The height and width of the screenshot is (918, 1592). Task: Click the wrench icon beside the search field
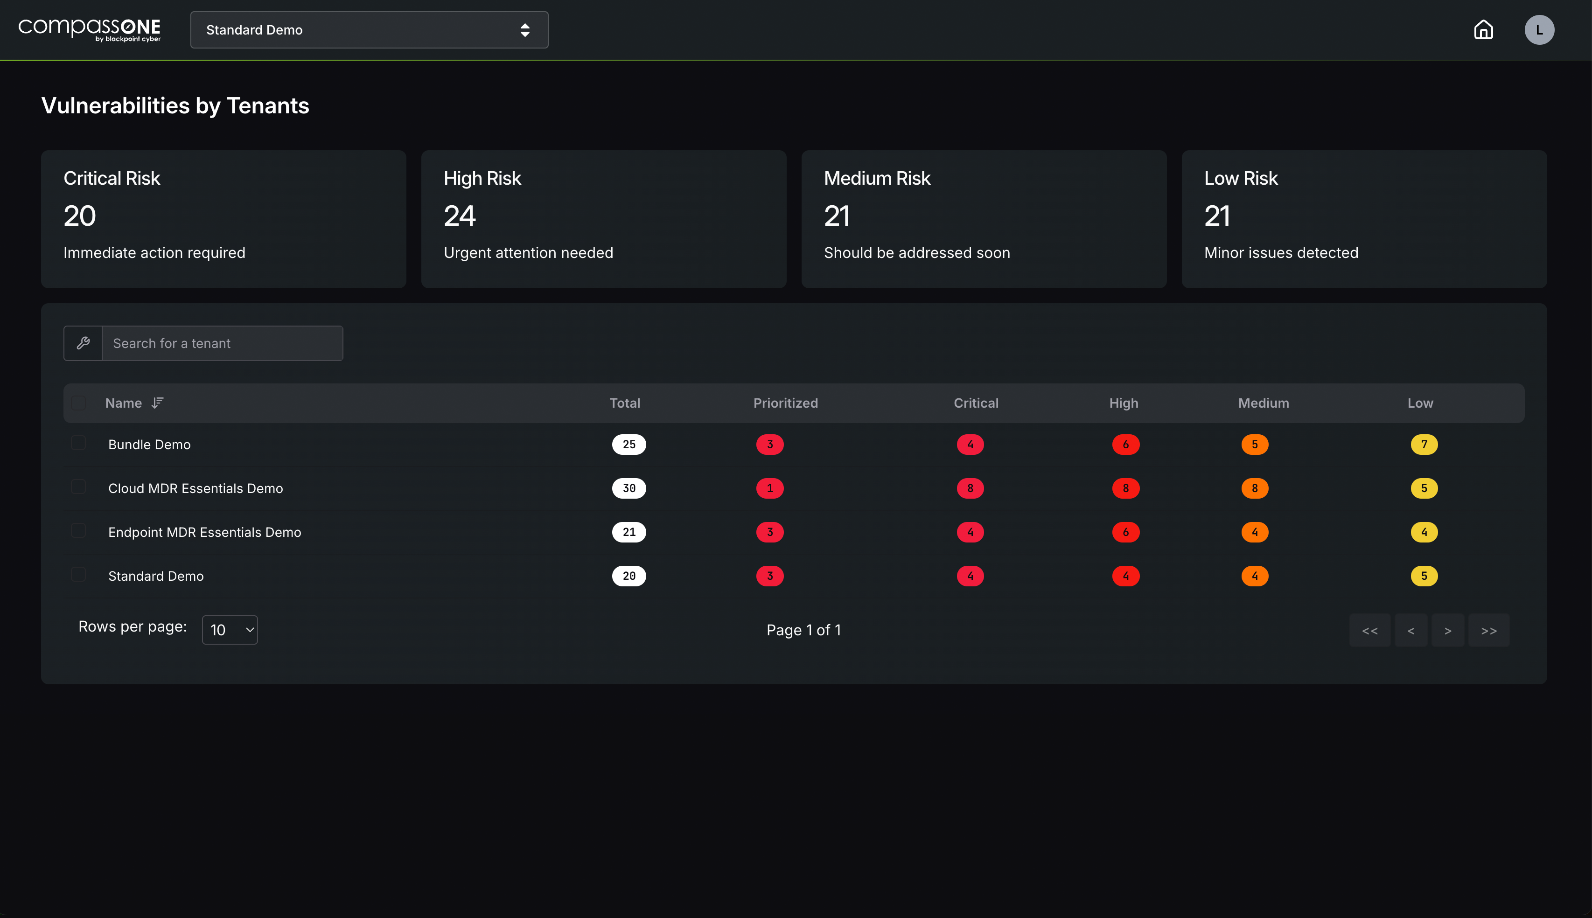83,343
